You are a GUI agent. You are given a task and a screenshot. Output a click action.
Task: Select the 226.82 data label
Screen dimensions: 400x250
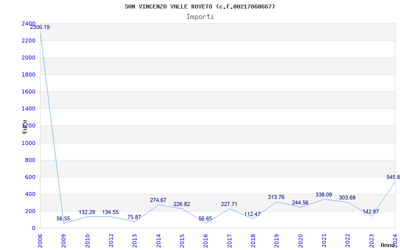tap(181, 204)
